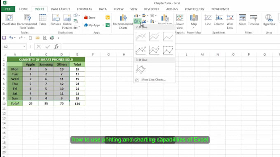Insert Pictures from file
280x157 pixels.
56,20
